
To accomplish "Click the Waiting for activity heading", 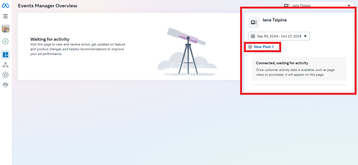I will click(50, 39).
